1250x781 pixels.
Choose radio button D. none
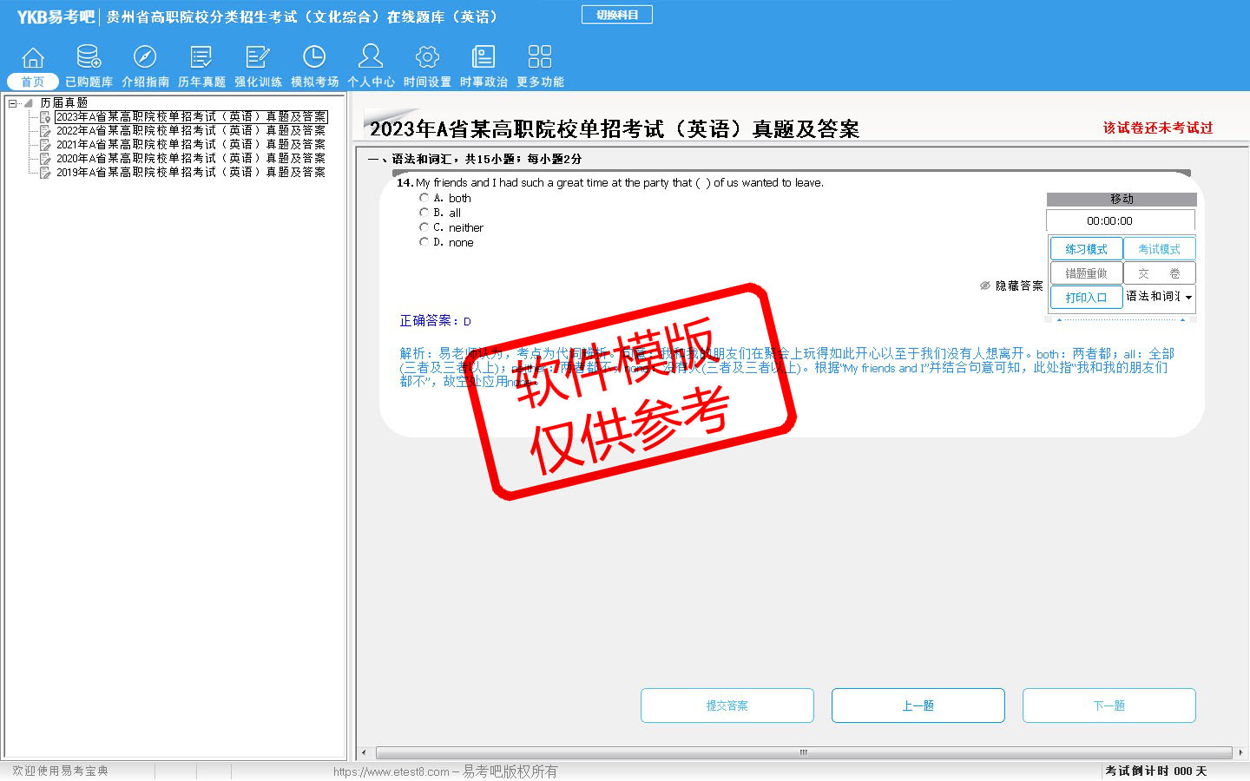424,242
